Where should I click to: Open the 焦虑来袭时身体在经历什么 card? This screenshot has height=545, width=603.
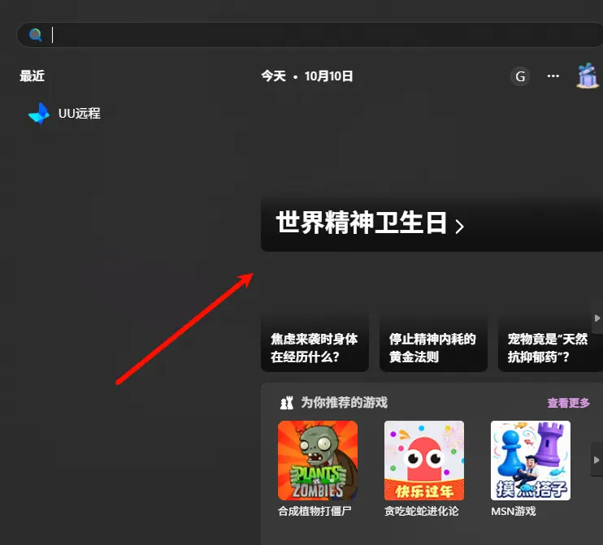(x=315, y=348)
